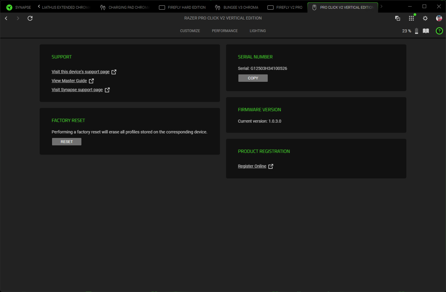Open the Performance section
Image resolution: width=446 pixels, height=292 pixels.
pyautogui.click(x=225, y=31)
